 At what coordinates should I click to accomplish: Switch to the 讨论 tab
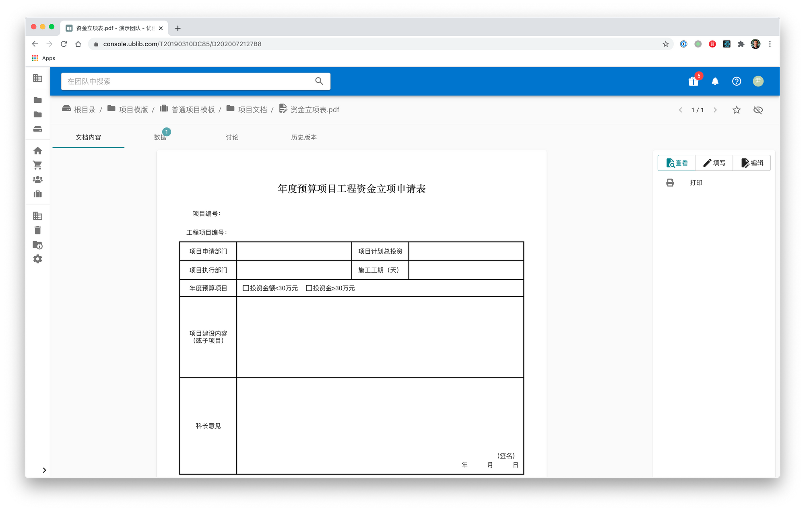(232, 137)
